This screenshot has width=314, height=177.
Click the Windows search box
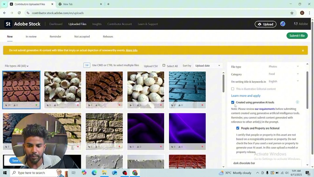pos(33,173)
